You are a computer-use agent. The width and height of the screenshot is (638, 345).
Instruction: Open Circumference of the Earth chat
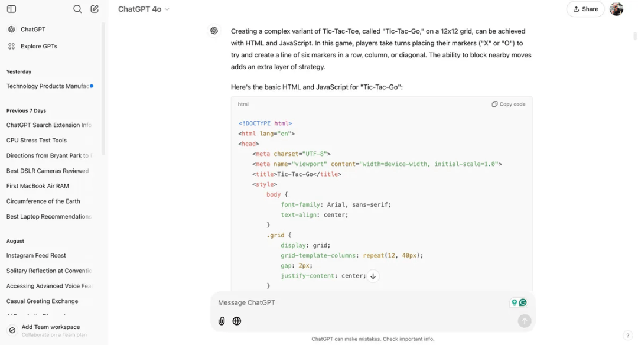pyautogui.click(x=43, y=201)
